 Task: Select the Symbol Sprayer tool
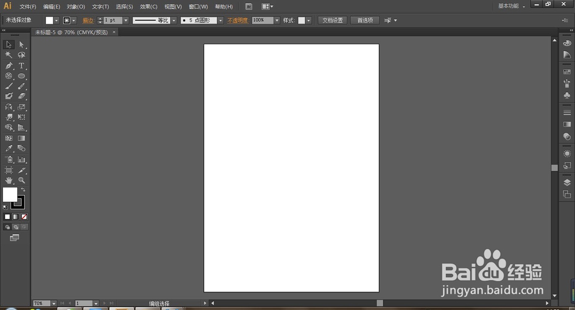point(9,159)
